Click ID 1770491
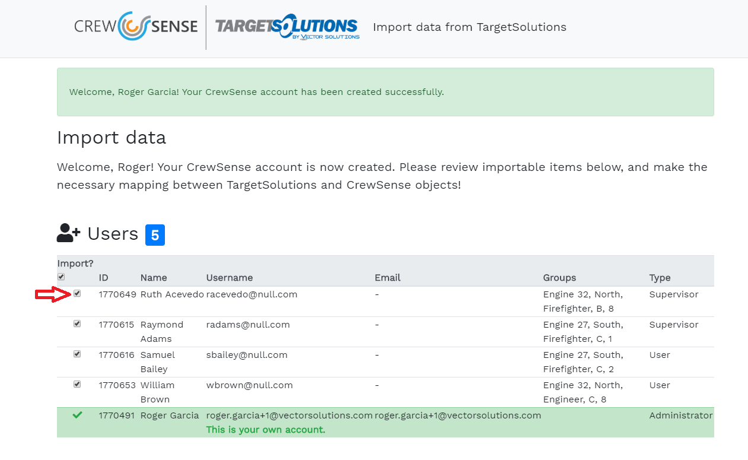Viewport: 748px width, 460px height. pyautogui.click(x=117, y=415)
